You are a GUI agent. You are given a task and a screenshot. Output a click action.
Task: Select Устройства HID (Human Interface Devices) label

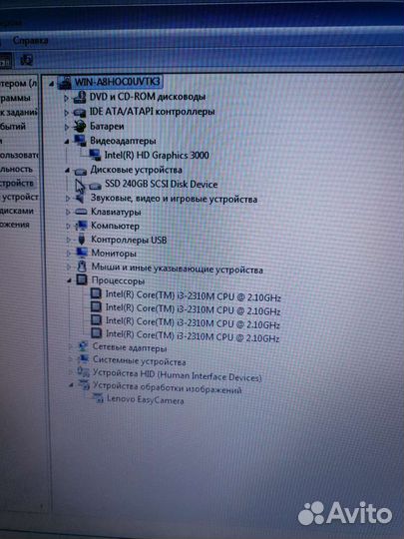pyautogui.click(x=178, y=375)
